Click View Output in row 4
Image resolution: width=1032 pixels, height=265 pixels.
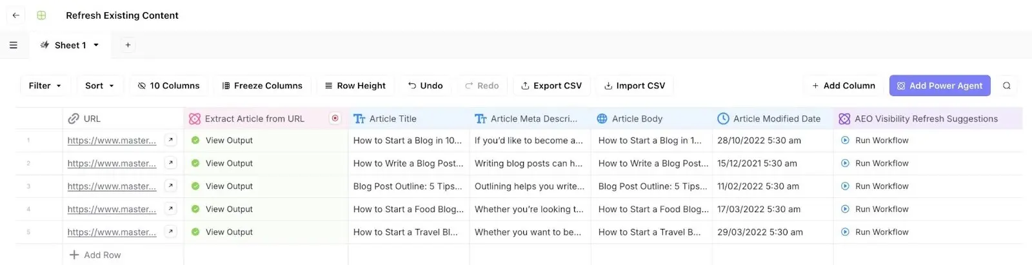pos(229,210)
